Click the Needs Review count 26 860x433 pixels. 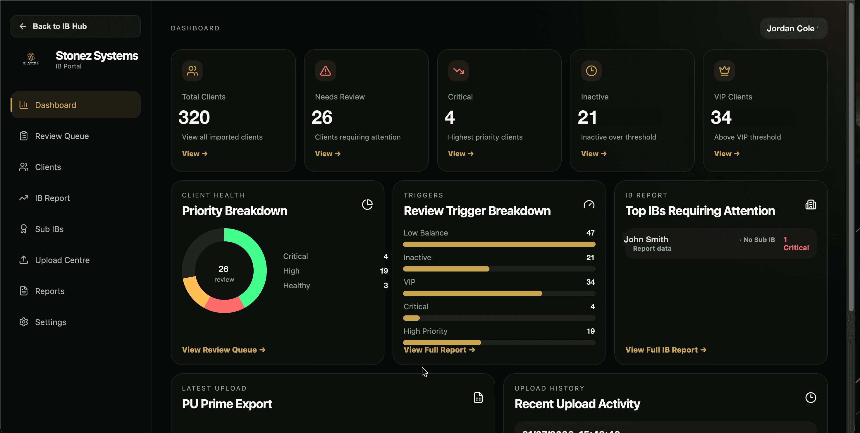click(x=322, y=117)
